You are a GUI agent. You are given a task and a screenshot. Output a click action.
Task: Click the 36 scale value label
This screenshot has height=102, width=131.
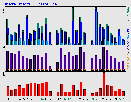(x=4, y=48)
